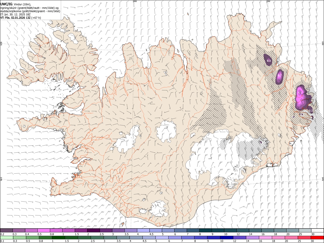The image size is (324, 243).
Task: Click the light grey 25 snow legend swatch
Action: pos(305,230)
